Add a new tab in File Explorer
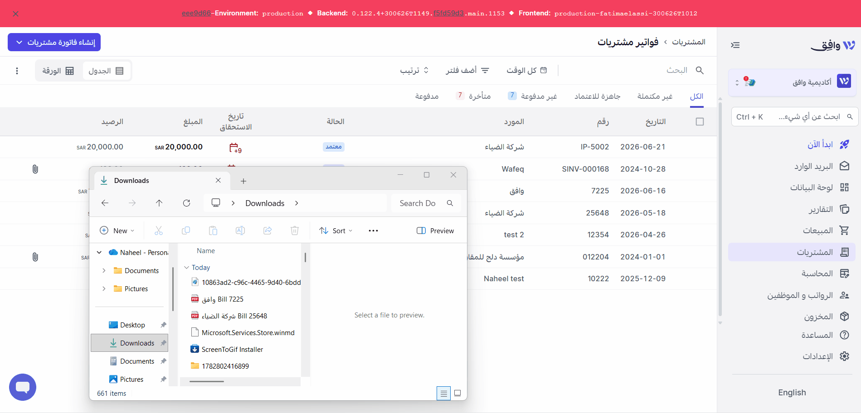 243,181
